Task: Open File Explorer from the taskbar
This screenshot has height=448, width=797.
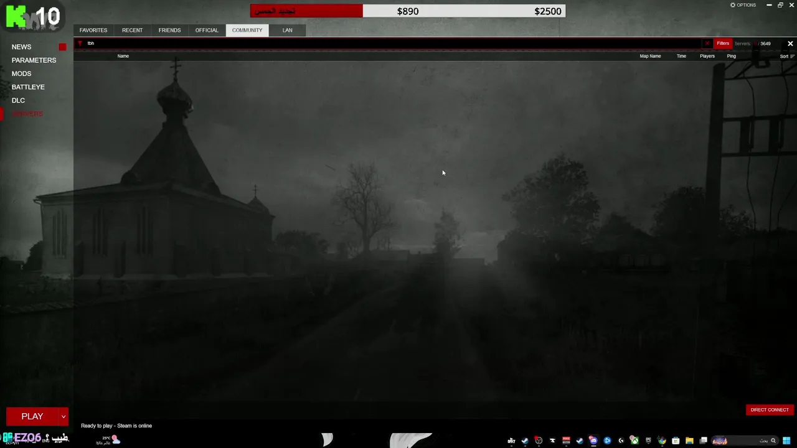Action: click(x=689, y=441)
